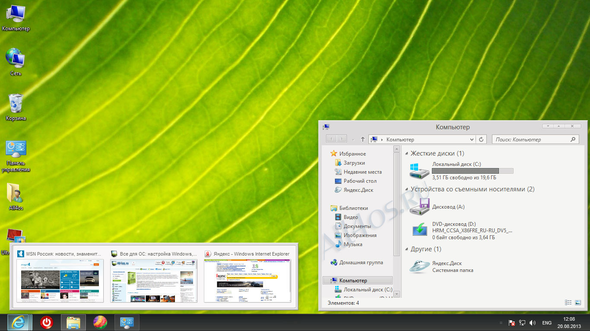Click the File Explorer taskbar icon
The image size is (590, 331).
(x=73, y=322)
